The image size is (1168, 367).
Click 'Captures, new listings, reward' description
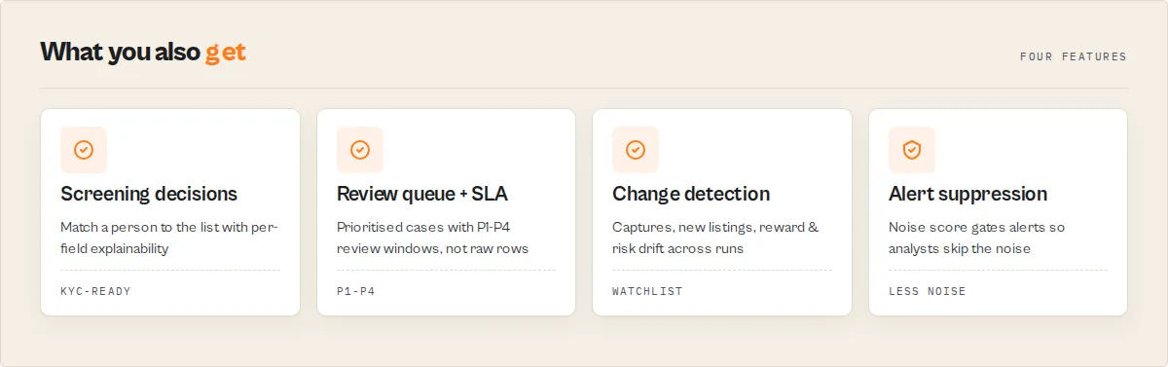pyautogui.click(x=715, y=238)
